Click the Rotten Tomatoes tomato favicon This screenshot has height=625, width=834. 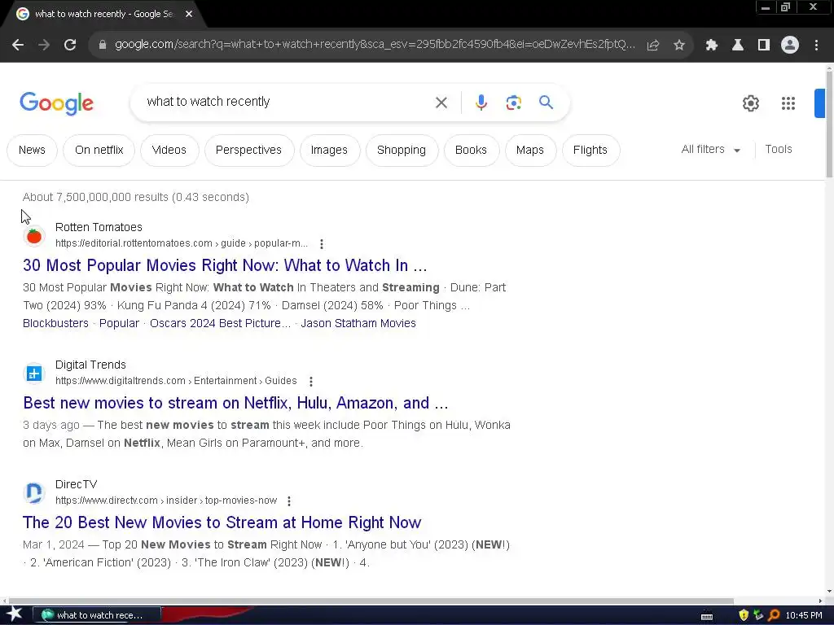(x=34, y=235)
